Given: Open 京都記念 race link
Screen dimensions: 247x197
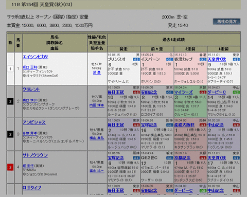Looking at the screenshot, I should coord(182,158).
